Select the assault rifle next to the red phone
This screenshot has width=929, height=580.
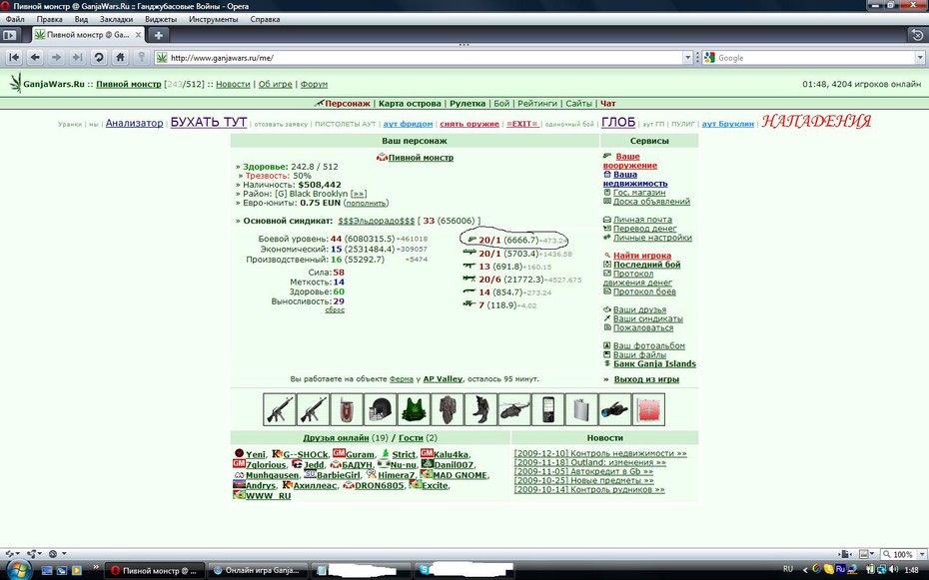[x=313, y=409]
